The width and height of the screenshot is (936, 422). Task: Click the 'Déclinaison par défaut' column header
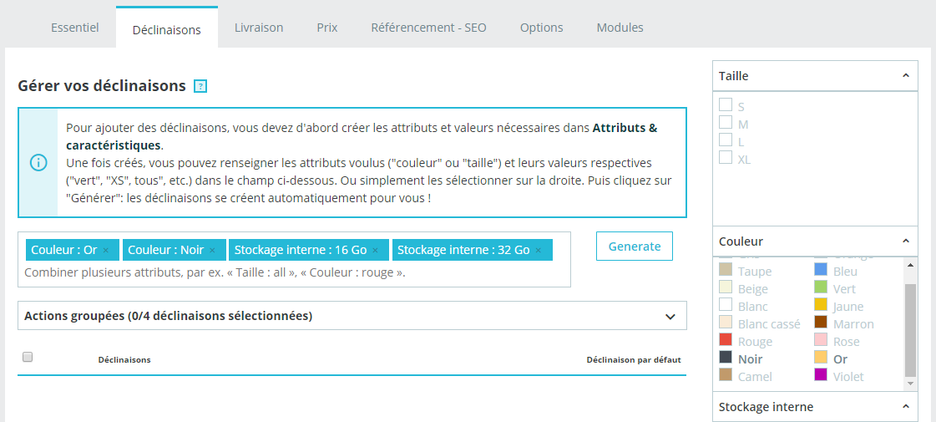tap(634, 360)
